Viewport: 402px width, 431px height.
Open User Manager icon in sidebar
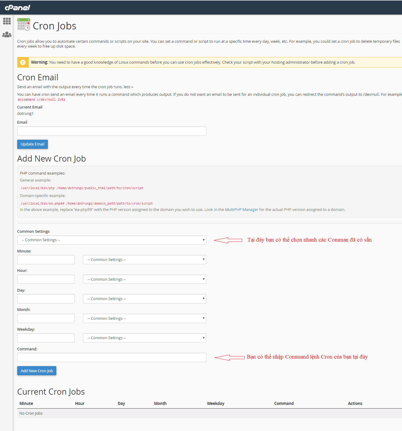point(7,35)
